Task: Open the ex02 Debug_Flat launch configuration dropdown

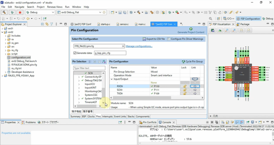Action: pos(100,12)
